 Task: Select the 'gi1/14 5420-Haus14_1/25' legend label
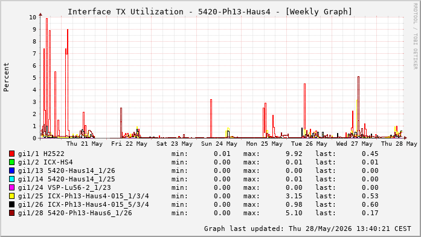pos(66,179)
